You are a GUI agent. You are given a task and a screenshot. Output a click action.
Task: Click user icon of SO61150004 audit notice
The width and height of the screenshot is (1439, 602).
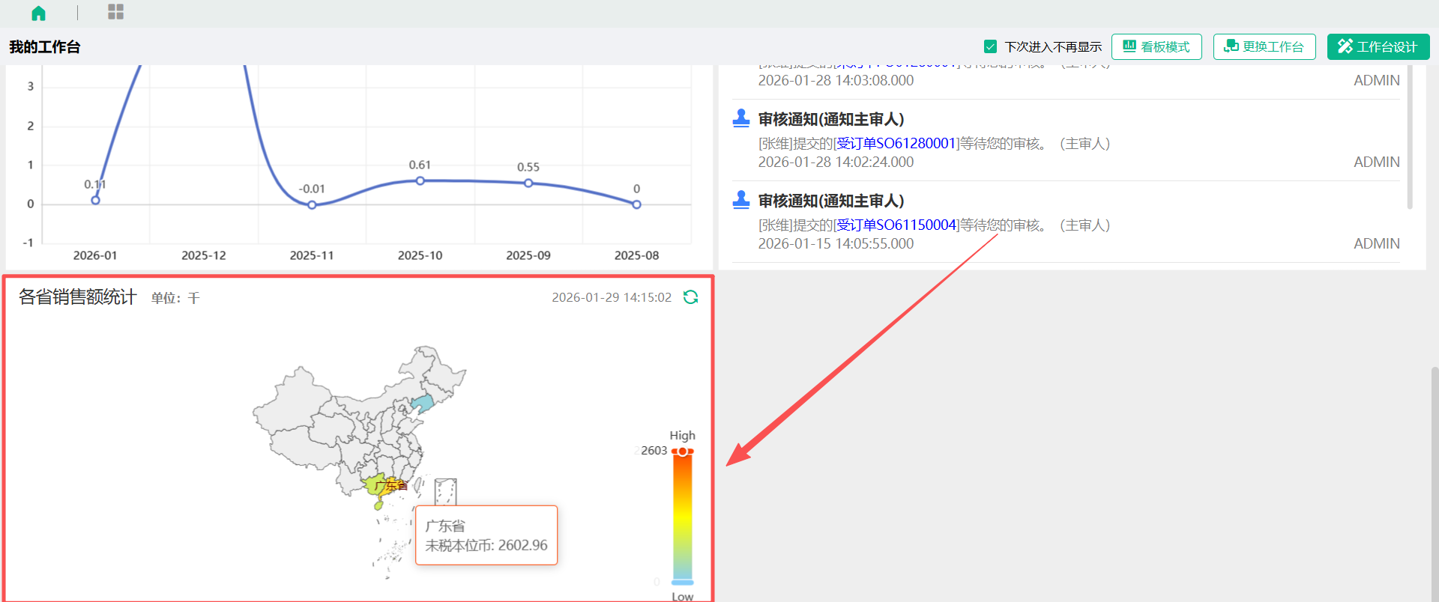tap(741, 200)
